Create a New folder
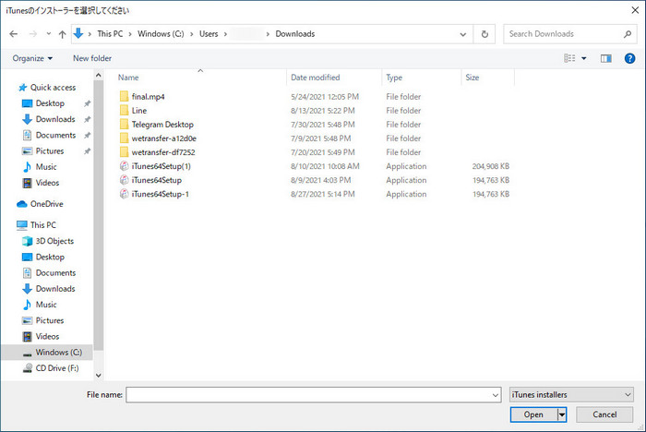 coord(92,58)
